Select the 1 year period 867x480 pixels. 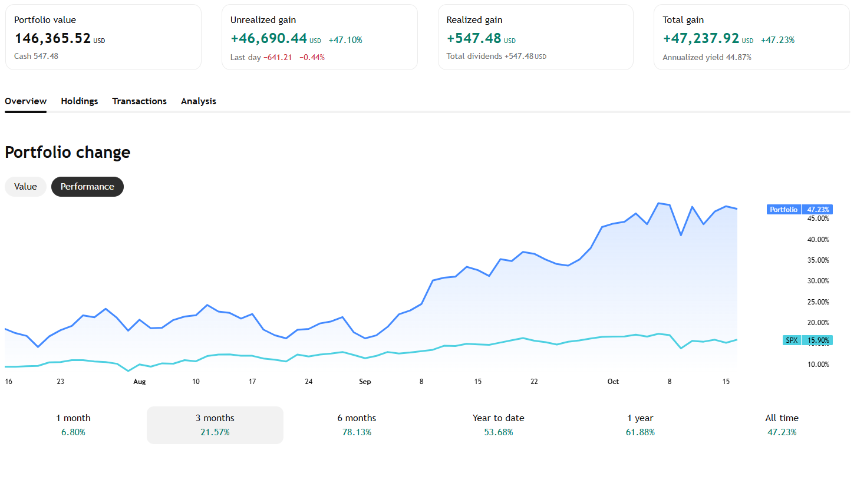tap(640, 425)
